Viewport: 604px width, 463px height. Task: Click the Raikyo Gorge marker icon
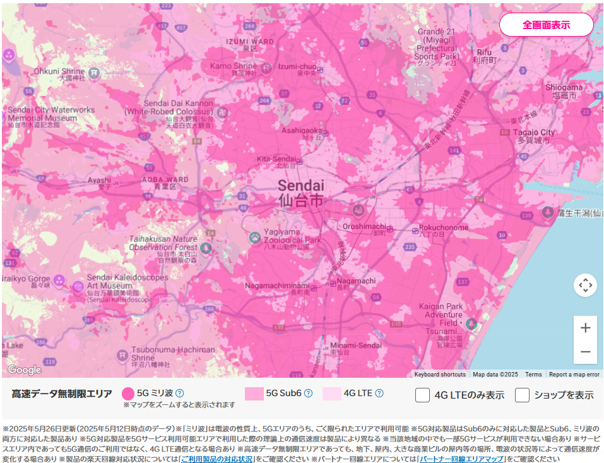[x=59, y=280]
